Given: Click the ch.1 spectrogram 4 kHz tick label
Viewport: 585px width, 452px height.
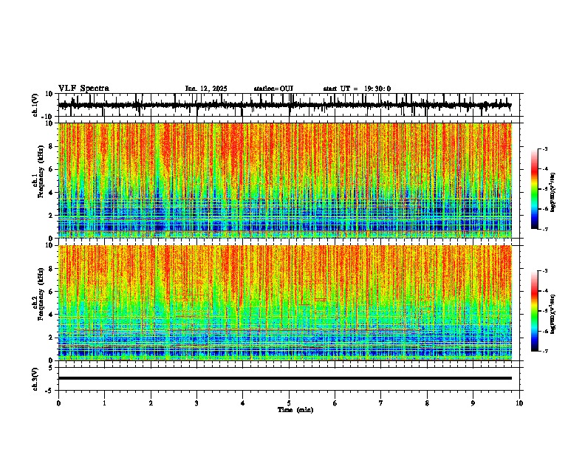Looking at the screenshot, I should click(52, 193).
